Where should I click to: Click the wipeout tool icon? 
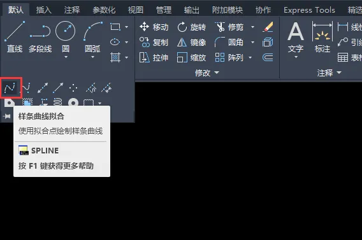(27, 102)
